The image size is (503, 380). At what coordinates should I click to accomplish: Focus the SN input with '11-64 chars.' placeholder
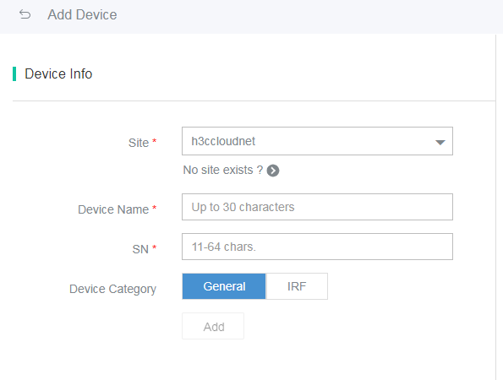317,247
